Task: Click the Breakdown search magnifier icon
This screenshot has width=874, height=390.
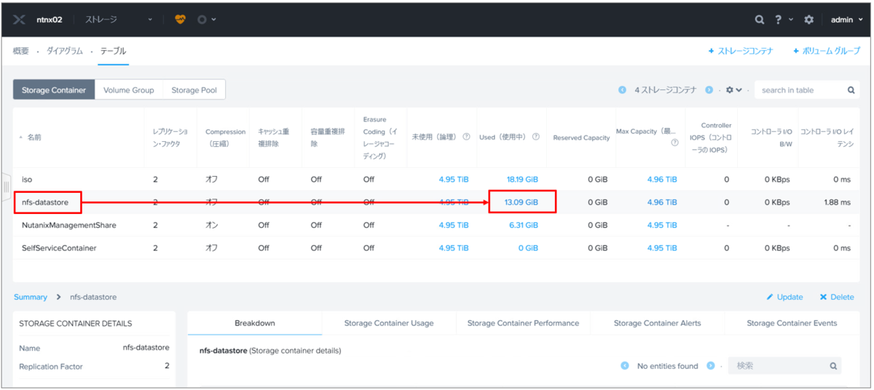Action: click(x=834, y=366)
